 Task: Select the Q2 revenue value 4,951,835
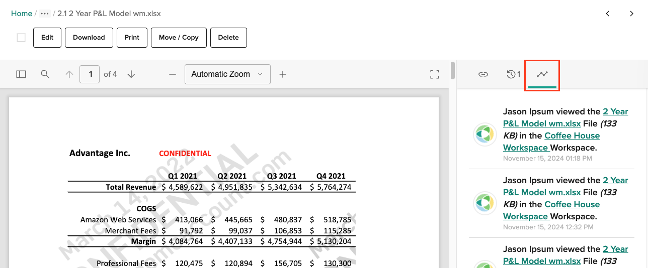(x=235, y=187)
